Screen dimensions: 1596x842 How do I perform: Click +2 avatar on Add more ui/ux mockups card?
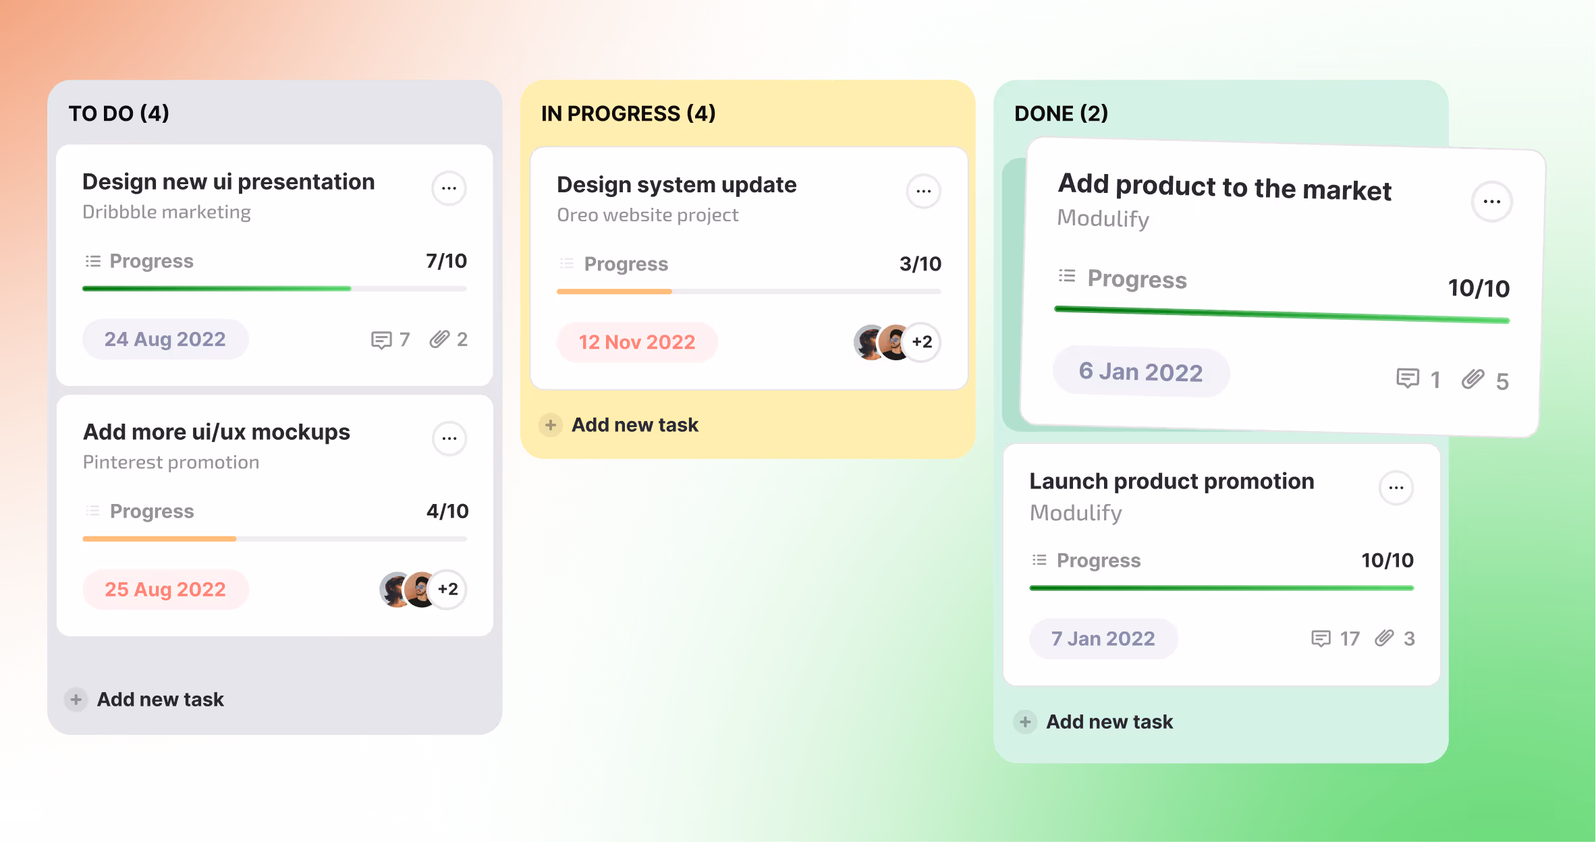[x=447, y=589]
